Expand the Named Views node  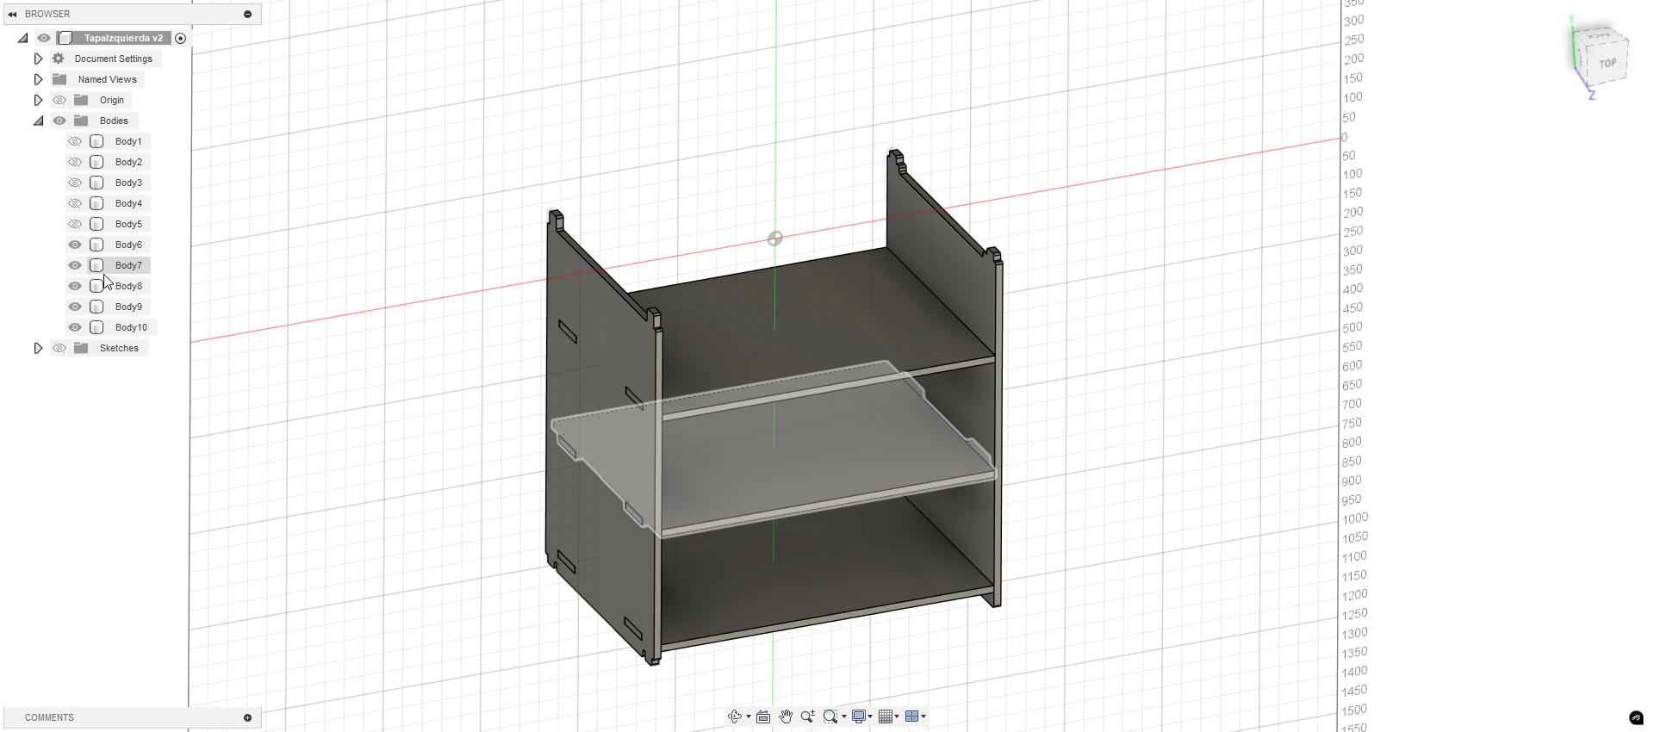click(x=38, y=79)
